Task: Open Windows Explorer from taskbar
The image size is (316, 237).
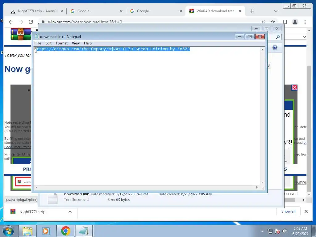Action: click(x=27, y=231)
